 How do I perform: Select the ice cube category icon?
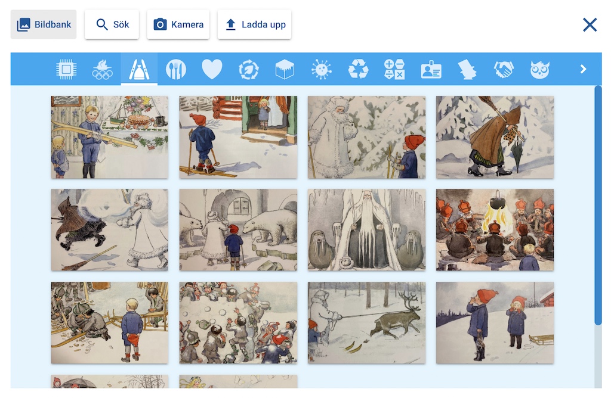[x=285, y=69]
